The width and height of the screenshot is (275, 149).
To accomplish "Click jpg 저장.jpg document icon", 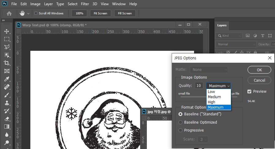I will click(x=144, y=112).
